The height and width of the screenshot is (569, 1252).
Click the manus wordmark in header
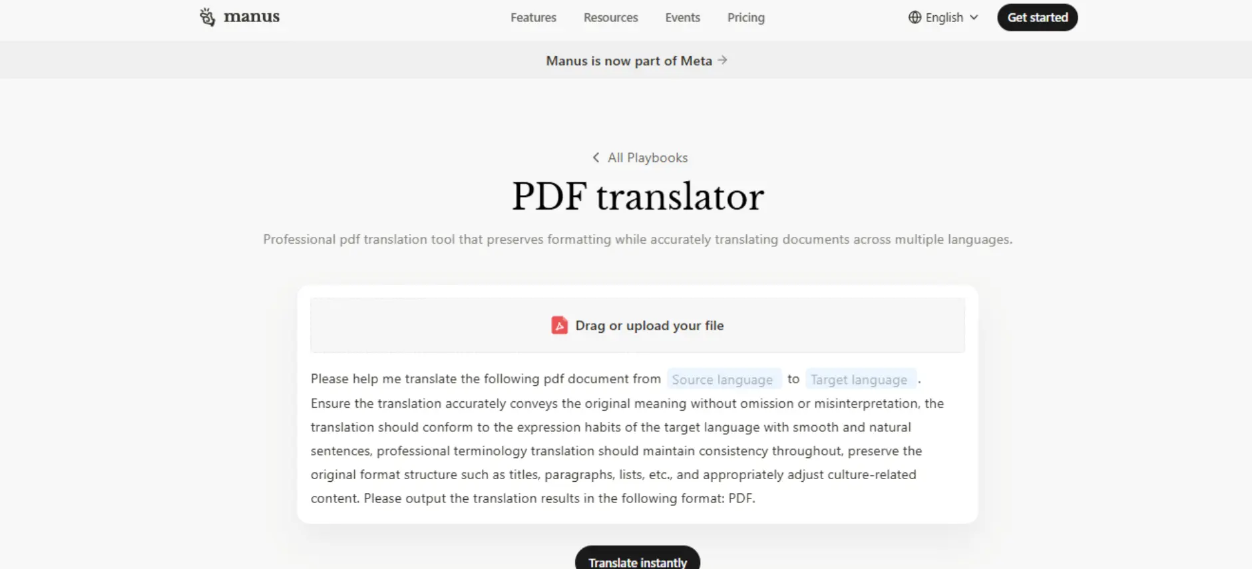point(252,17)
